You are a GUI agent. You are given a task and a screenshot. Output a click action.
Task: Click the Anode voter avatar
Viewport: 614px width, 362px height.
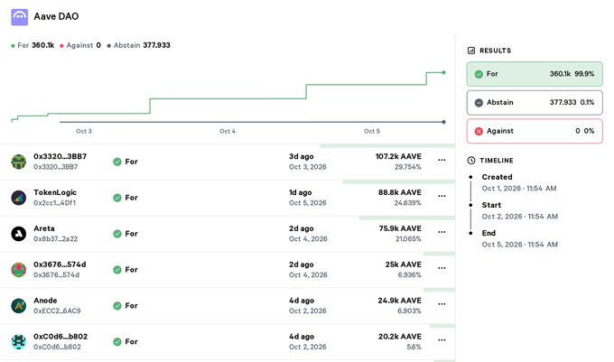[19, 306]
